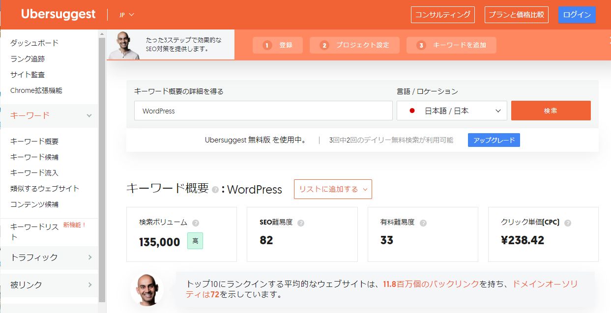Click the blue アップグレード button
611x313 pixels.
click(x=494, y=140)
